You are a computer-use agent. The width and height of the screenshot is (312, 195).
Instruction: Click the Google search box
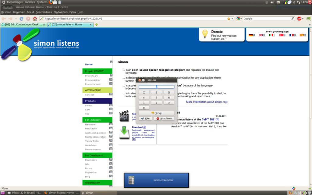pos(267,19)
